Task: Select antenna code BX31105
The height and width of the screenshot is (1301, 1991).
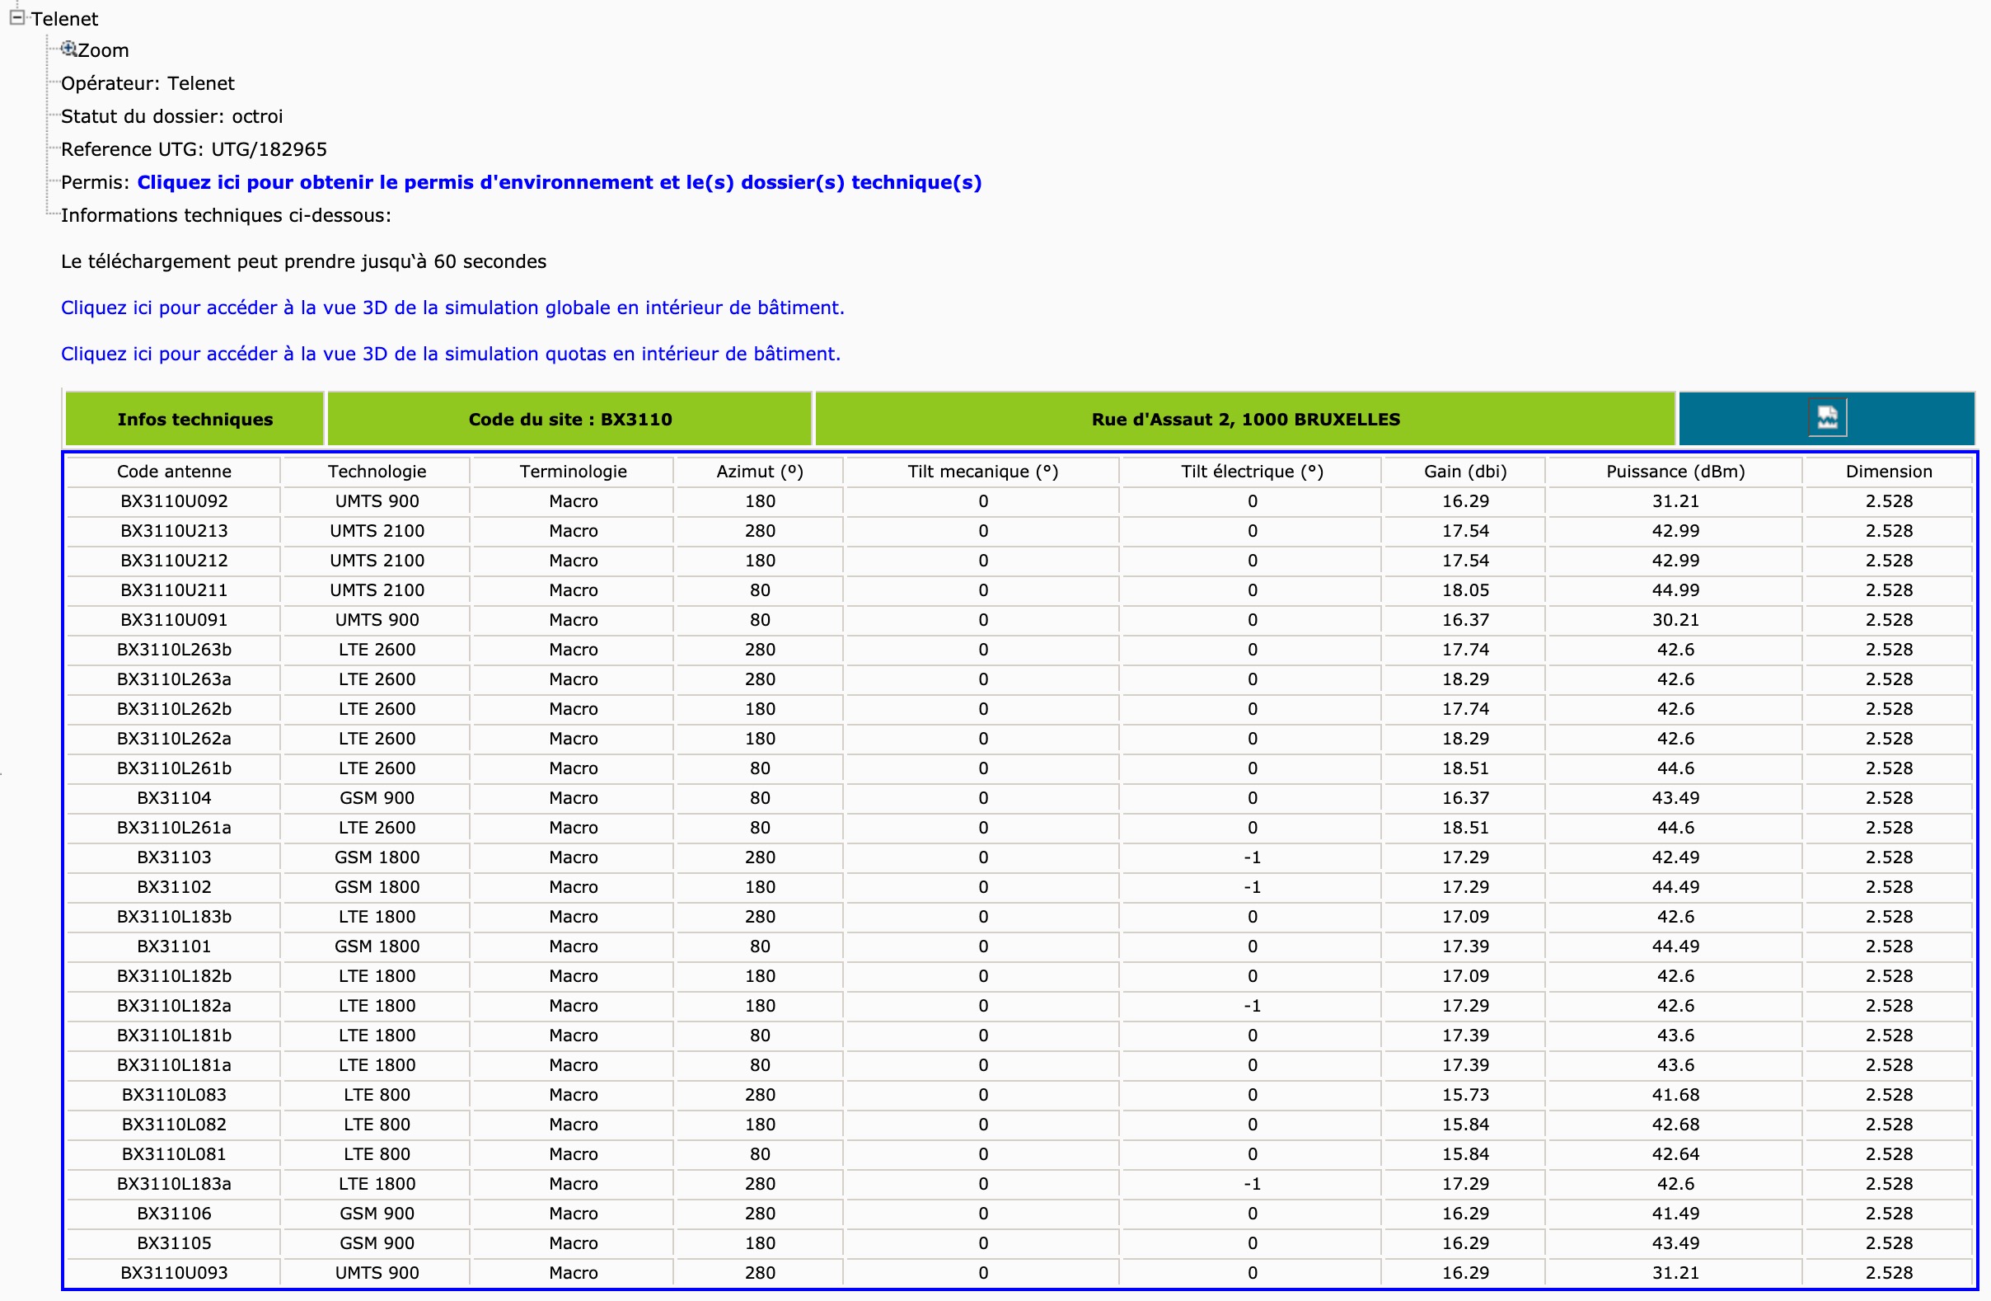Action: click(x=174, y=1244)
